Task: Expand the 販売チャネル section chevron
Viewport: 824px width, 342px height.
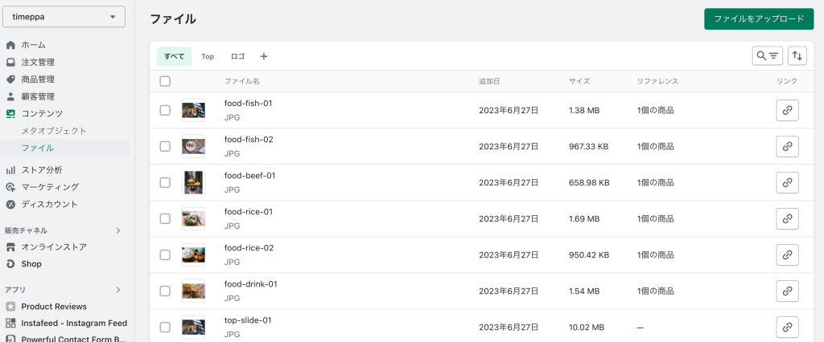Action: [118, 230]
